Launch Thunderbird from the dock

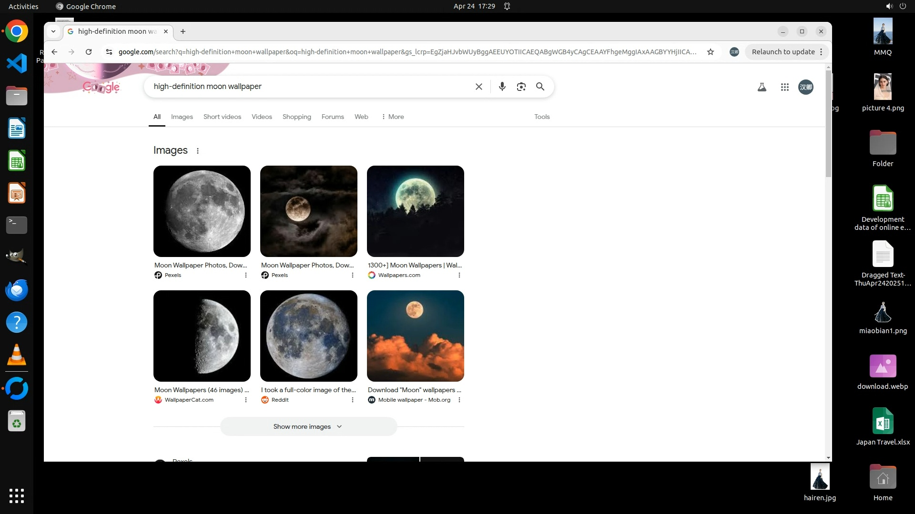(17, 290)
